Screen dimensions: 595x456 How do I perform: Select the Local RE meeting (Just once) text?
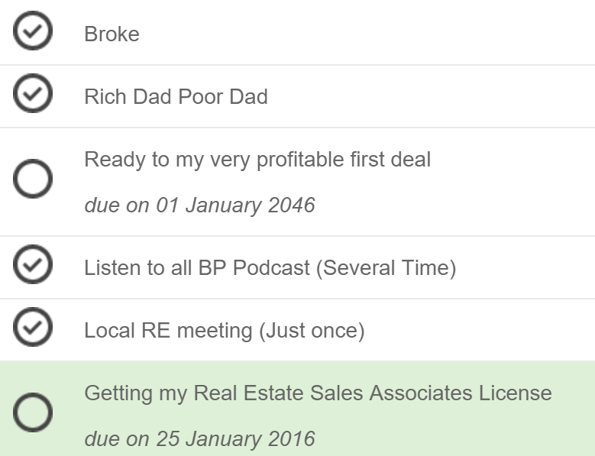(x=224, y=331)
